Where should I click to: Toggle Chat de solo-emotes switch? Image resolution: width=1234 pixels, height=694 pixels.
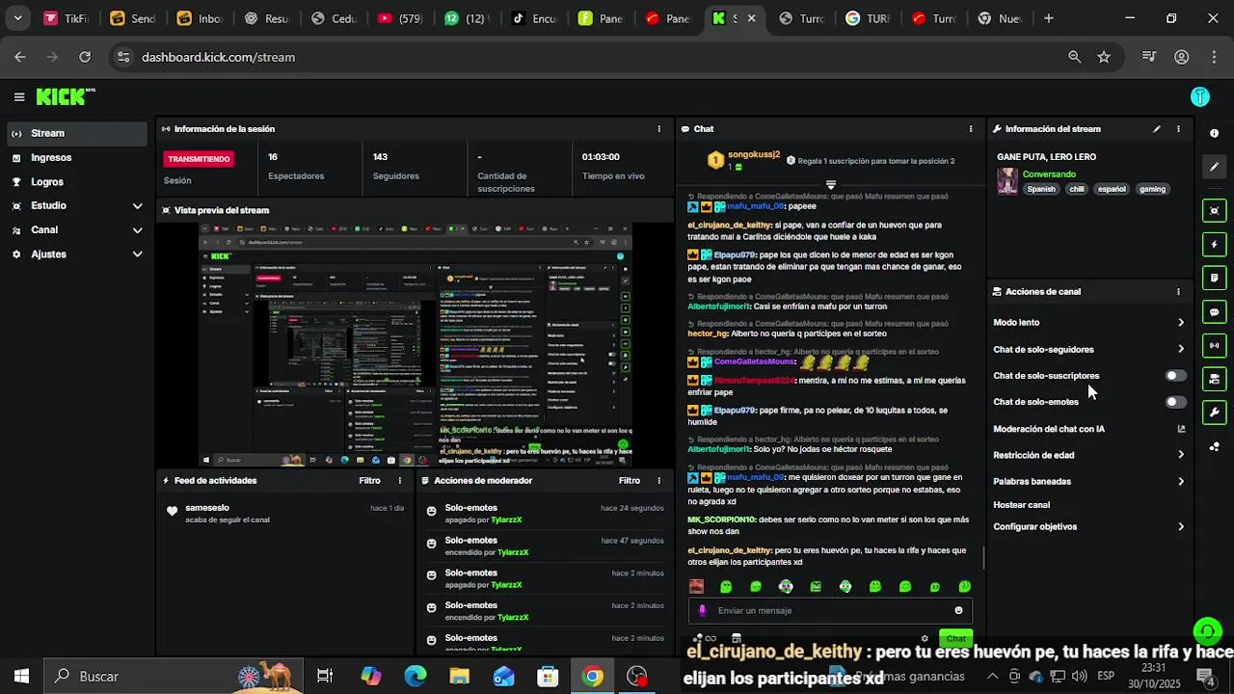[1175, 402]
